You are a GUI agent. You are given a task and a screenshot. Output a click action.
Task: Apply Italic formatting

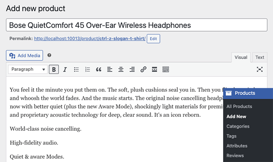pos(65,69)
